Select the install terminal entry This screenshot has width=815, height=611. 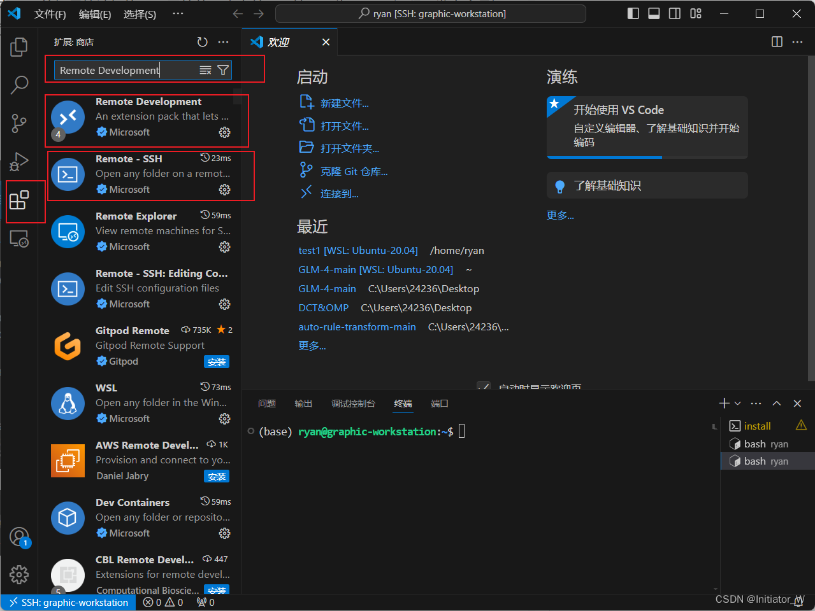[767, 426]
